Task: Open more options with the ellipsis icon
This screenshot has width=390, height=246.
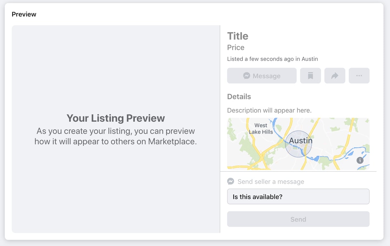Action: click(359, 75)
